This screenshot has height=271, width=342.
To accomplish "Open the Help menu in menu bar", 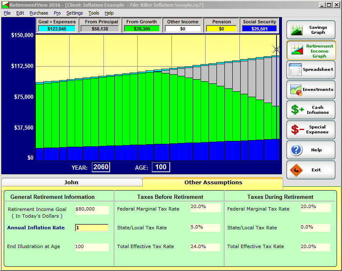I will point(109,13).
